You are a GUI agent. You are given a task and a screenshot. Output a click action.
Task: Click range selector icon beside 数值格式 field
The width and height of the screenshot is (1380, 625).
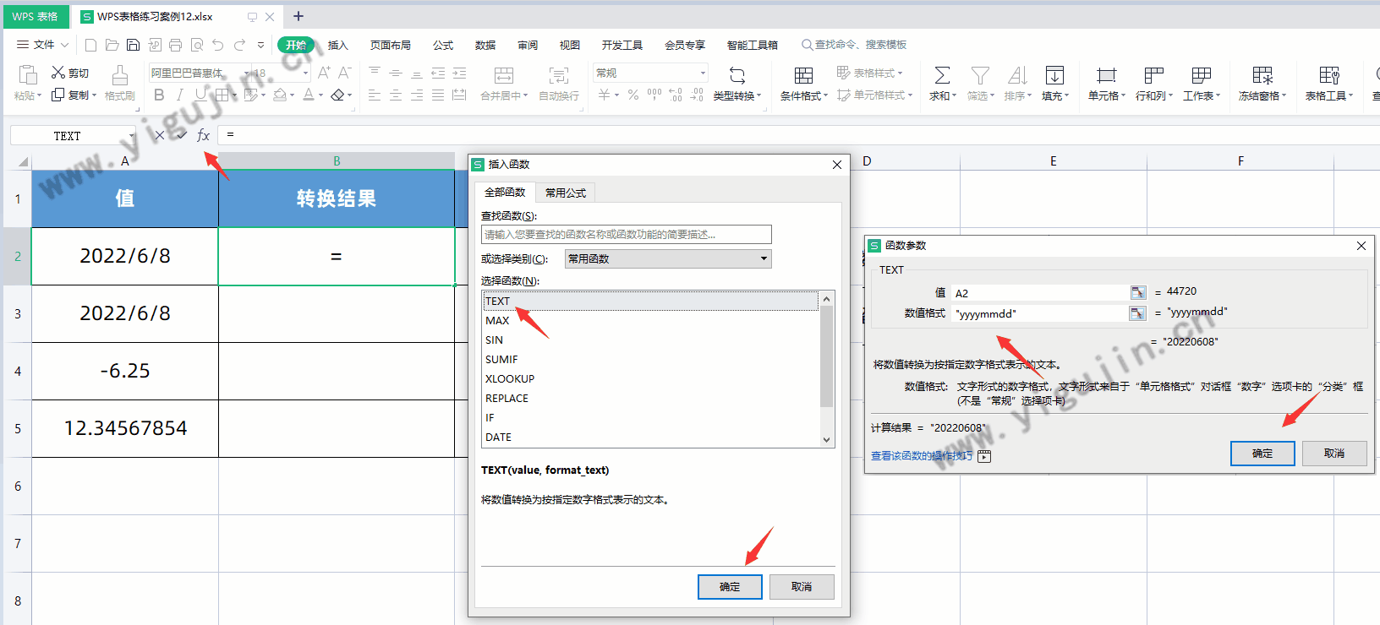(x=1138, y=313)
